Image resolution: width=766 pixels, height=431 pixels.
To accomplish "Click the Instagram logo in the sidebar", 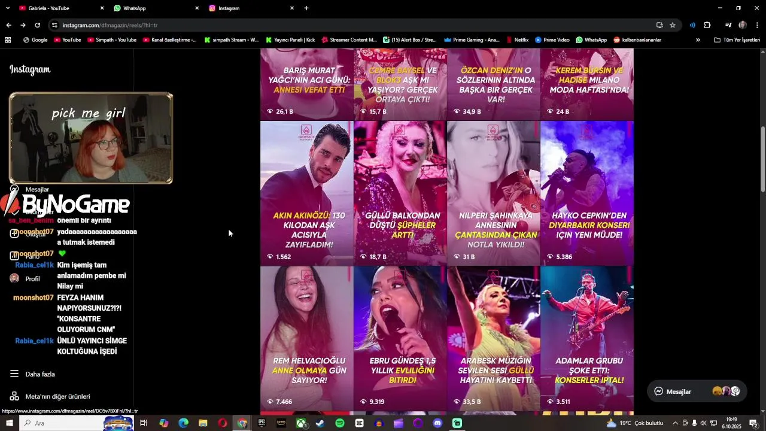I will [x=30, y=69].
